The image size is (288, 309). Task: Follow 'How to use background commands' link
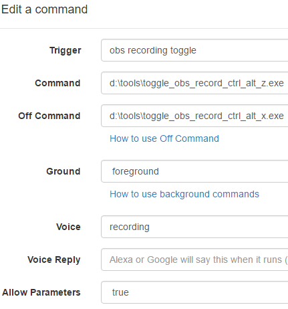pos(184,194)
